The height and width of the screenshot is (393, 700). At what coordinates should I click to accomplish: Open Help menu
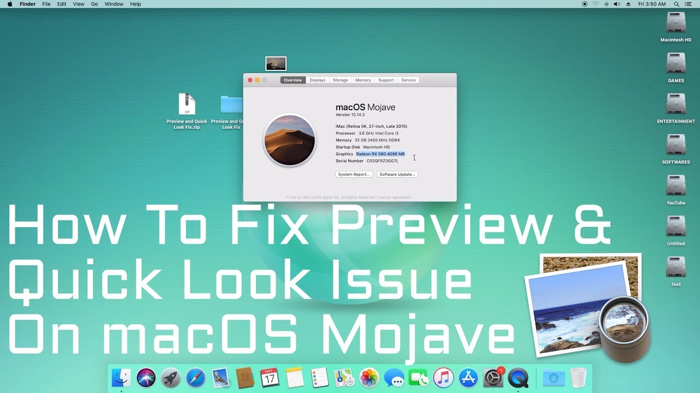136,4
